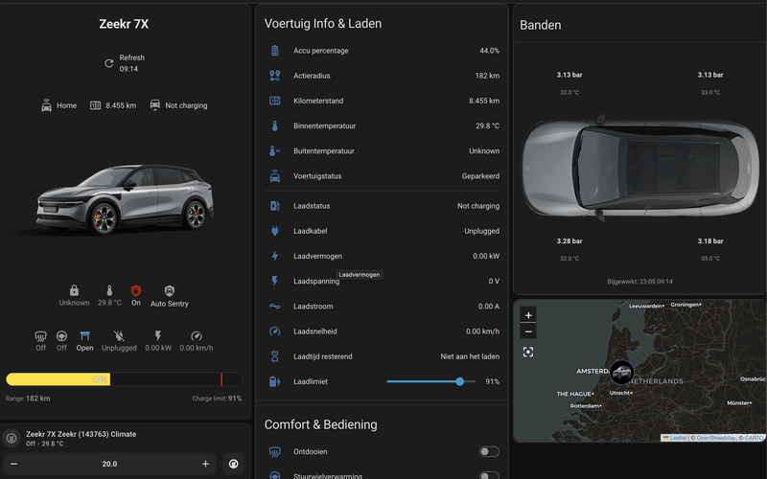Click the Kilometerstand counter icon

click(x=275, y=101)
